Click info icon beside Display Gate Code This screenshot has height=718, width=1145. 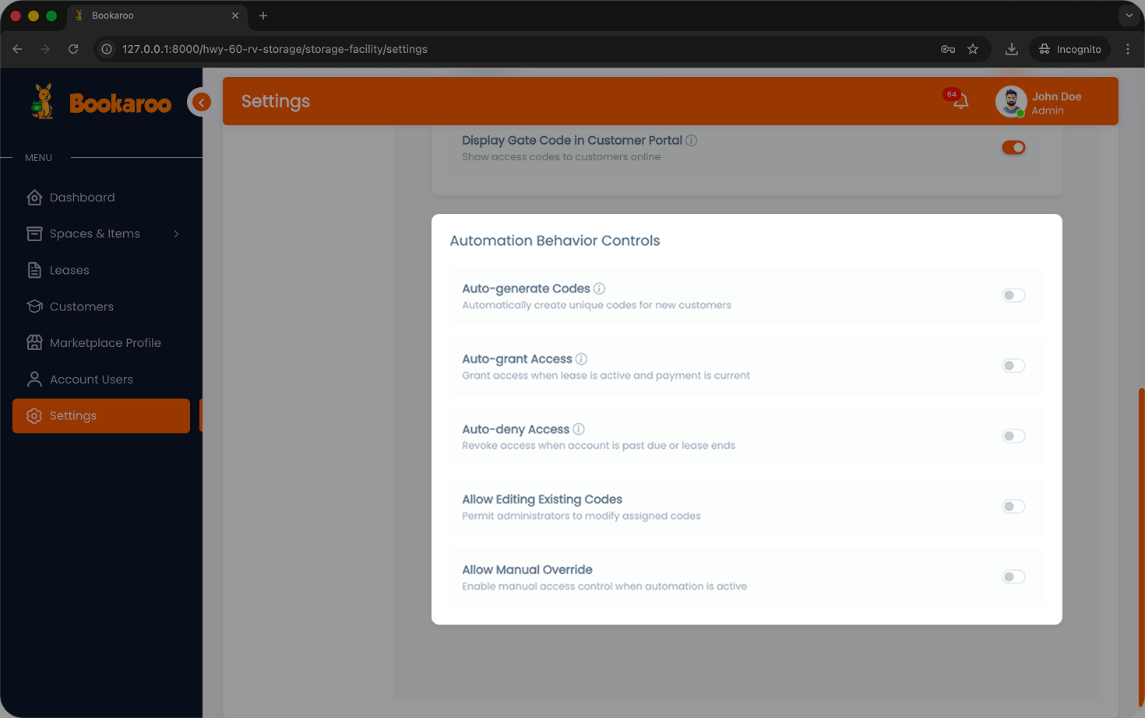coord(691,141)
